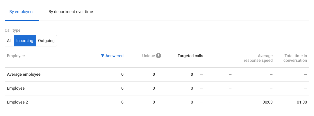Switch to the By employees tab
Image resolution: width=314 pixels, height=116 pixels.
[22, 12]
